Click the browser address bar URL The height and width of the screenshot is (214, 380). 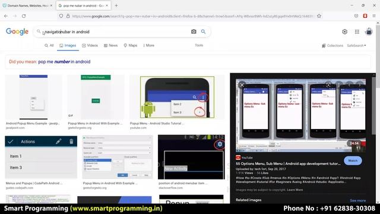coord(192,16)
